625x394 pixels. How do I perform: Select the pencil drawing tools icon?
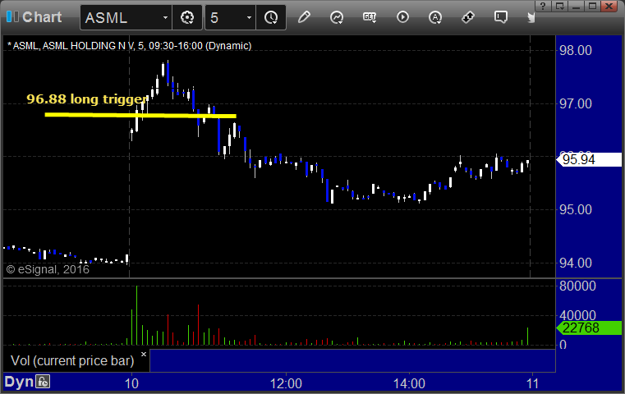pos(304,17)
